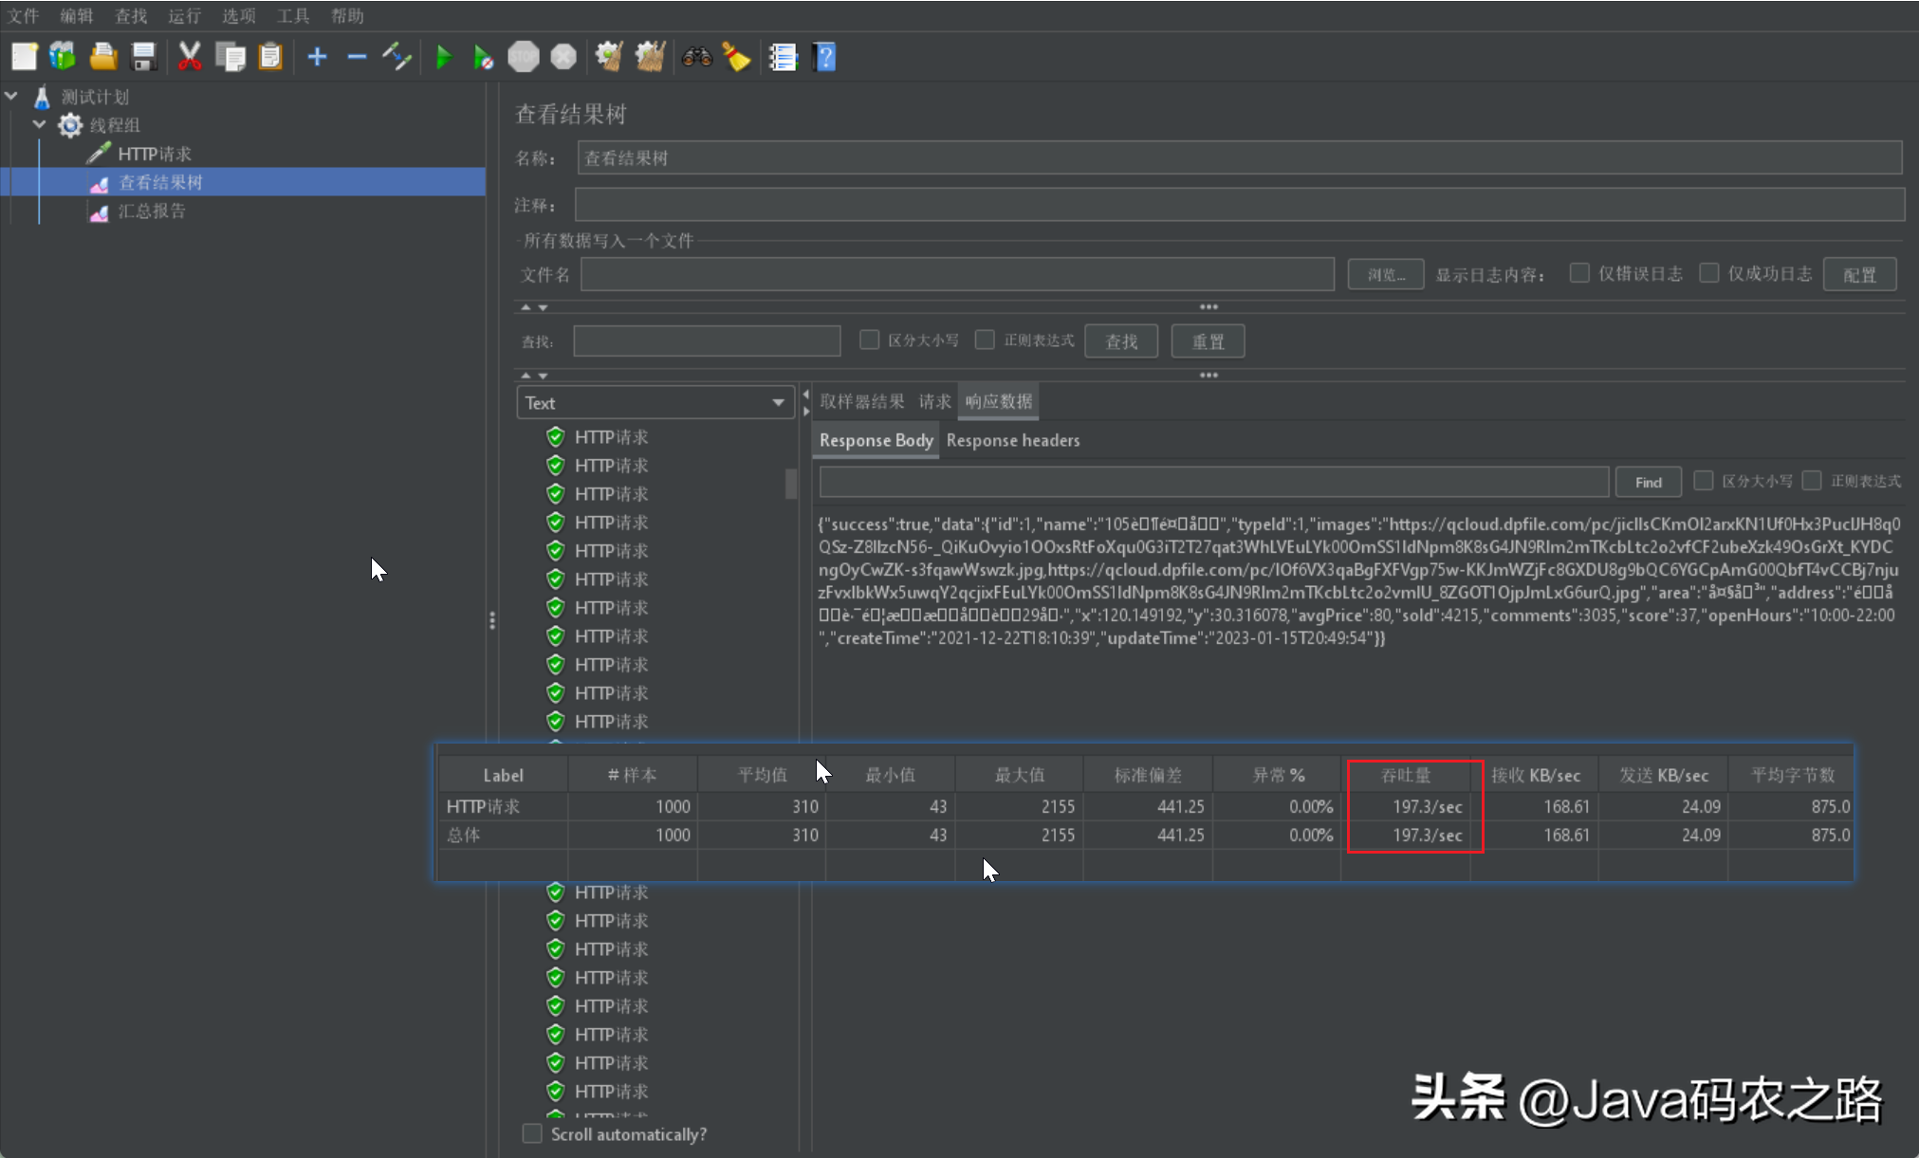Click the 配置 button
This screenshot has width=1919, height=1158.
click(1858, 274)
